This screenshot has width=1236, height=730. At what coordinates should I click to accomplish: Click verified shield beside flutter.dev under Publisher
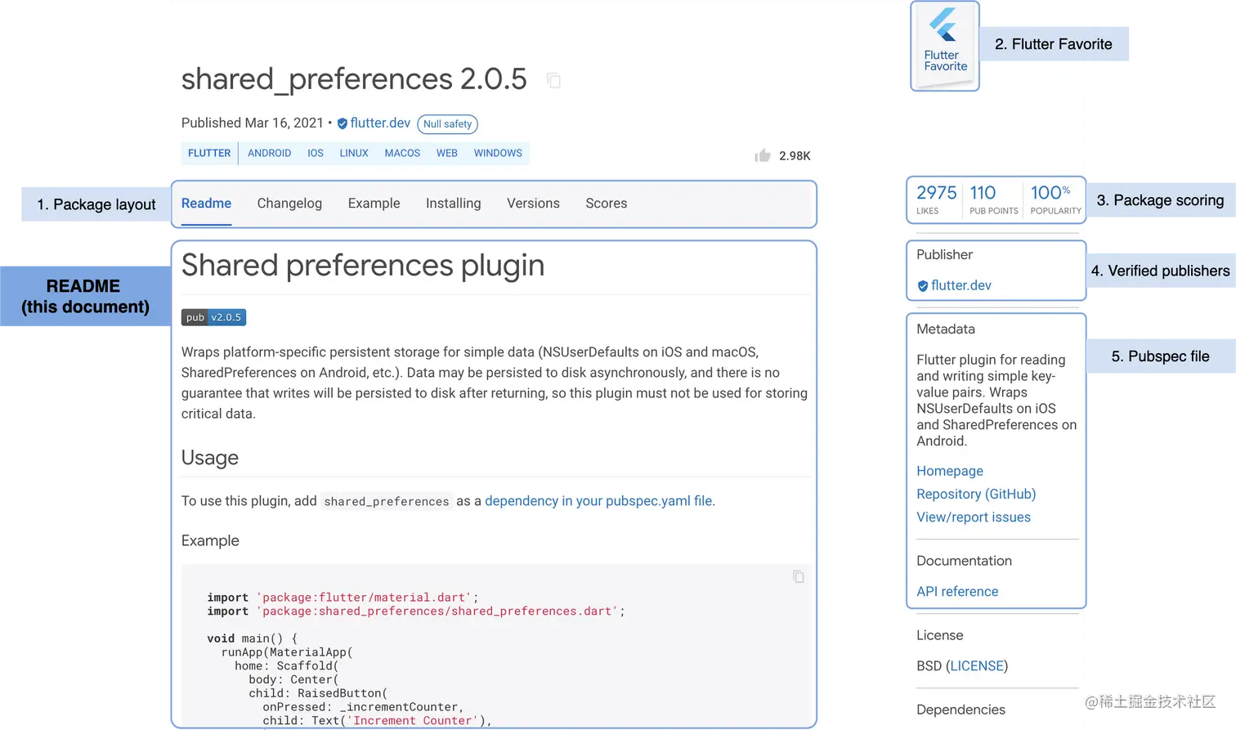click(922, 286)
